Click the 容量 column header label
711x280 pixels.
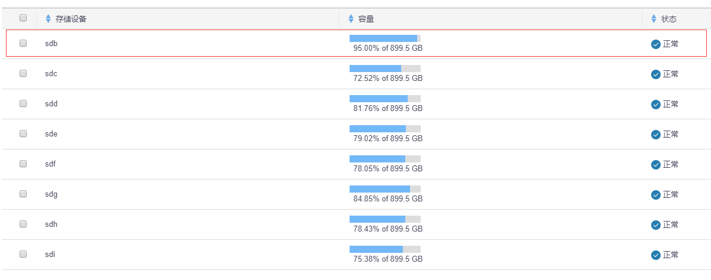click(x=366, y=19)
